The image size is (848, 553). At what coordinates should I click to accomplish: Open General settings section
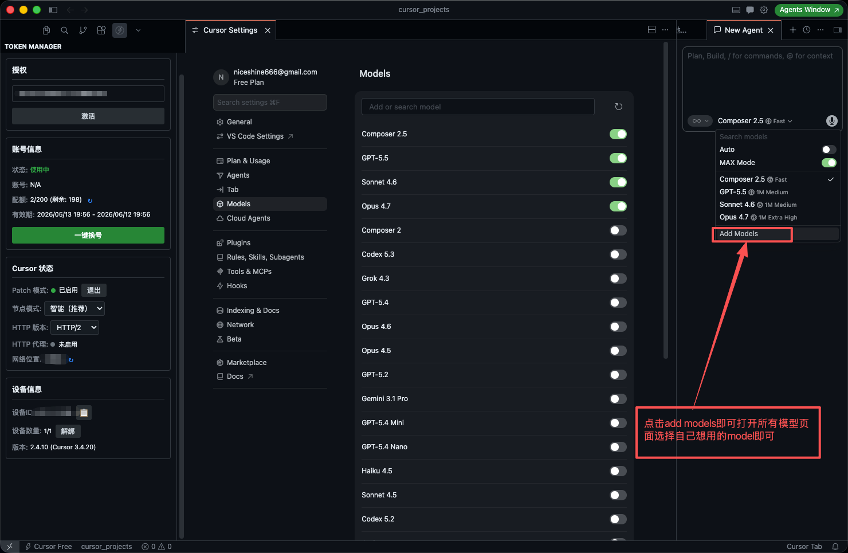pos(270,122)
